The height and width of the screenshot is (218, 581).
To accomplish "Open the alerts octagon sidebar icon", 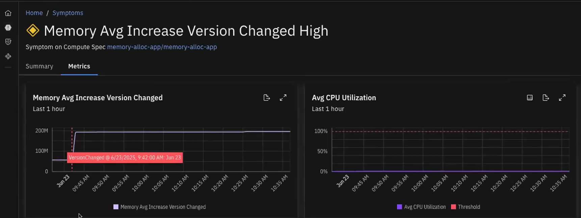I will tap(8, 28).
